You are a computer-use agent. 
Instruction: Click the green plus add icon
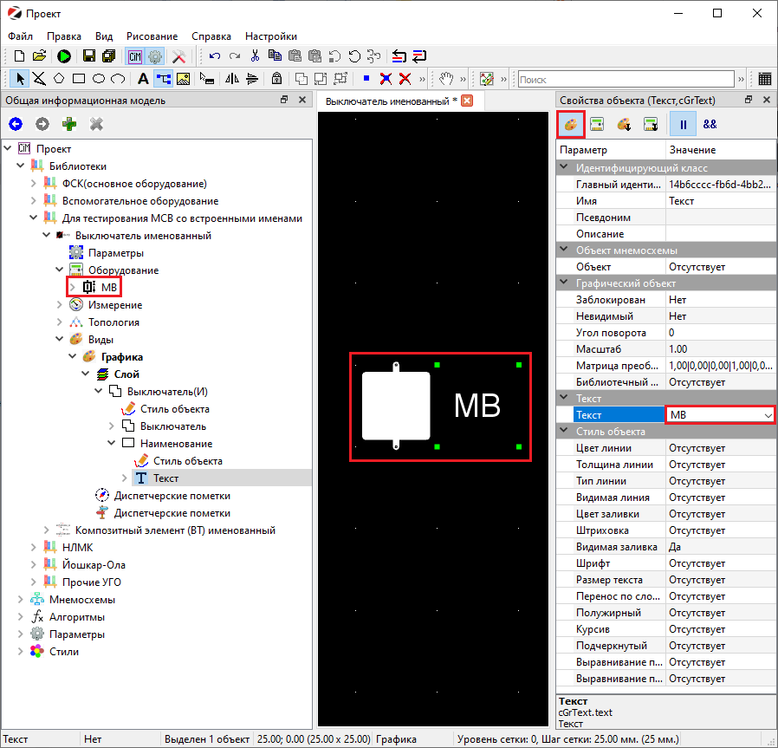[68, 124]
